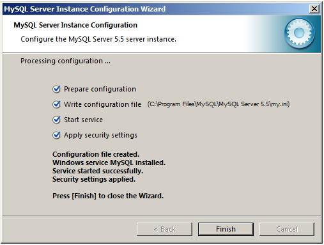
Task: Click the Processing configuration status label
Action: (x=65, y=61)
